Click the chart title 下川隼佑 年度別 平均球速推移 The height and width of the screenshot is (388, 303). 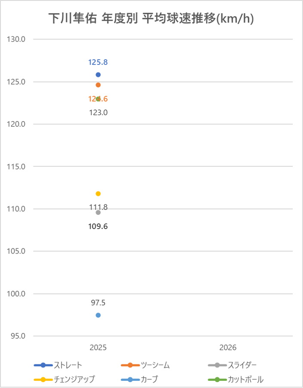[x=151, y=18]
